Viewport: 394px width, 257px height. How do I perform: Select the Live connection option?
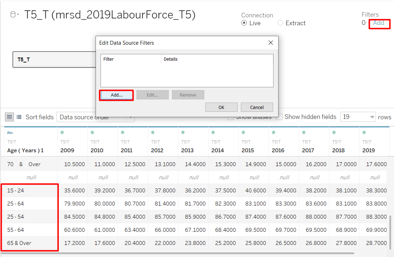244,23
